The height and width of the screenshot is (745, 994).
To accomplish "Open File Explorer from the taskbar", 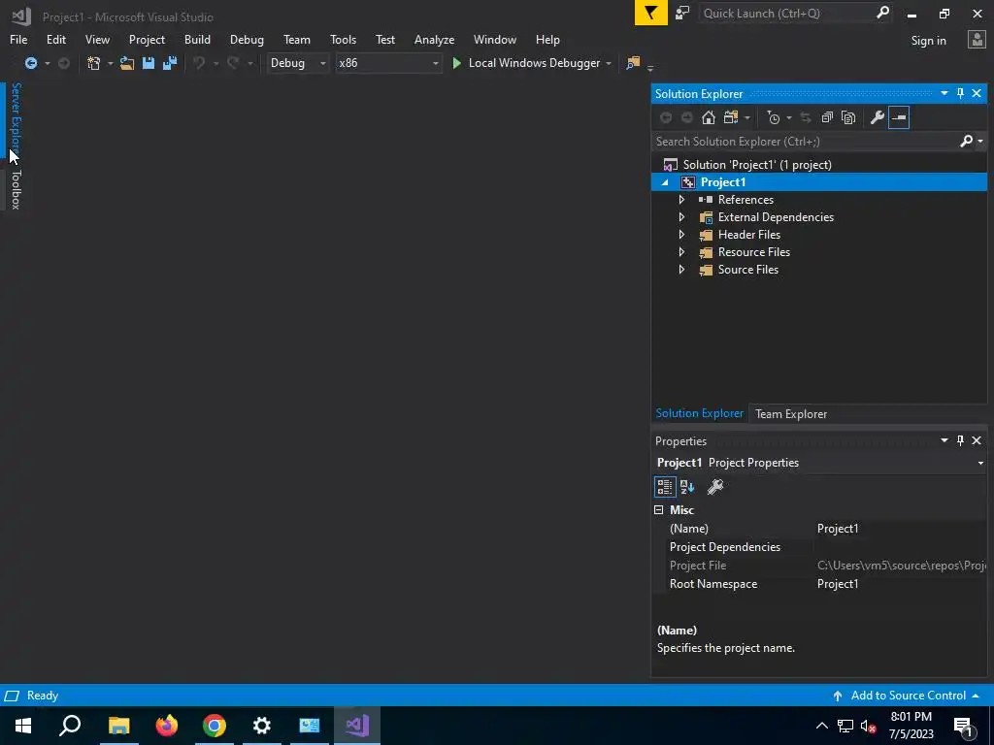I will [118, 726].
